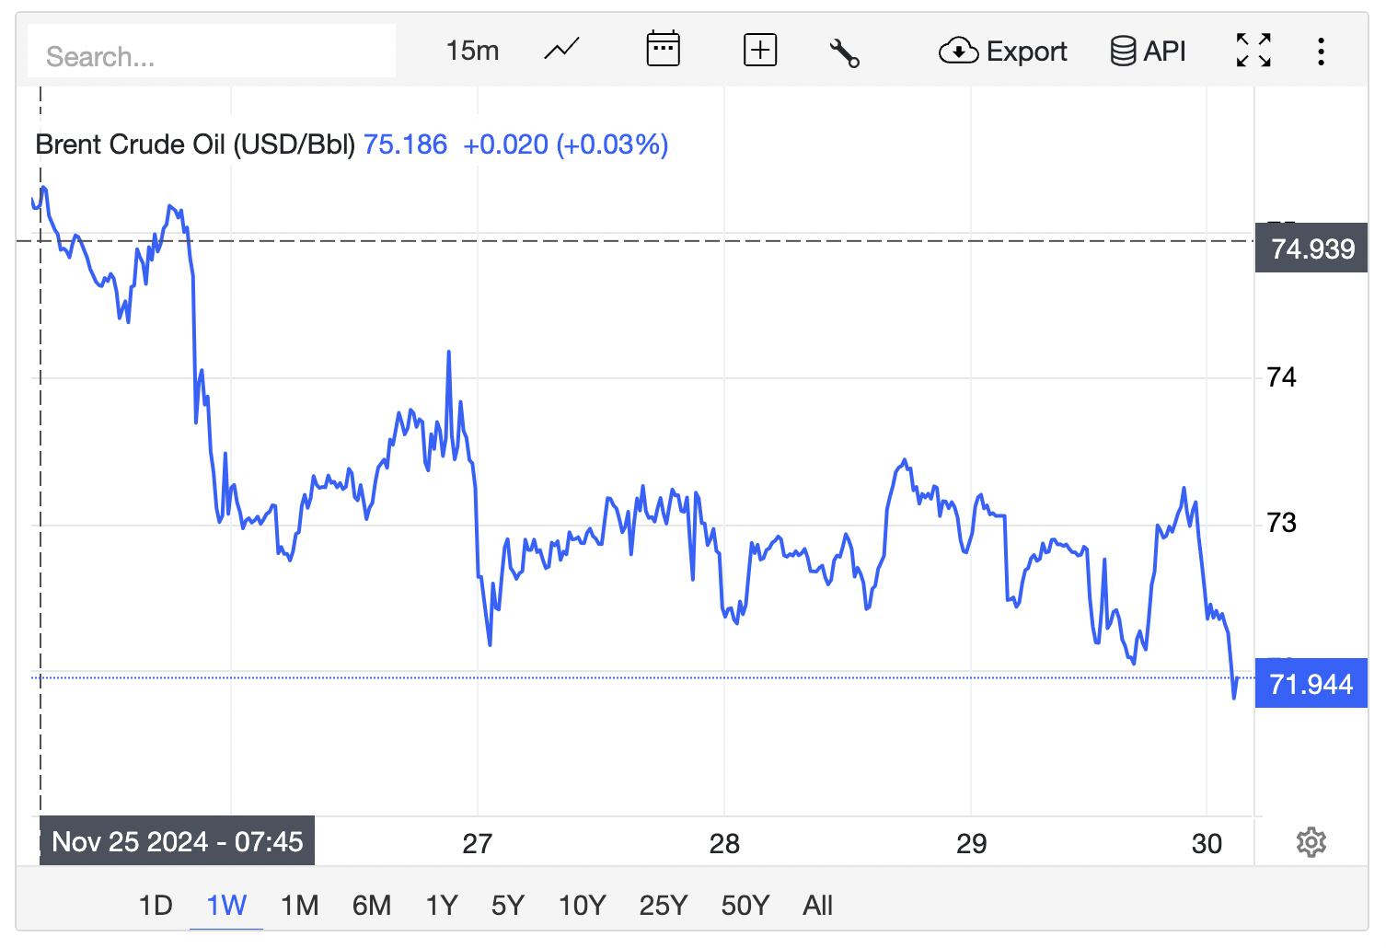Viewport: 1386px width, 948px height.
Task: Click the 75.186 price value
Action: (x=405, y=145)
